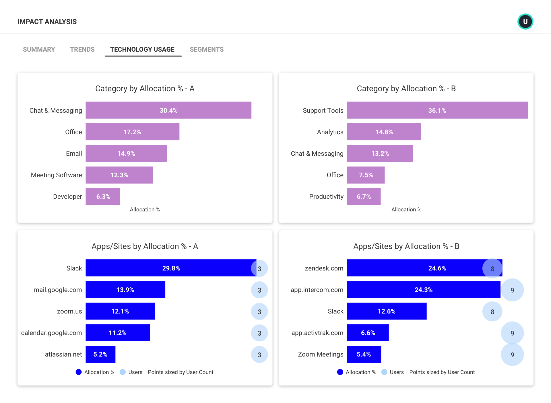Click the Chat & Messaging 30.4% bar

click(x=168, y=110)
